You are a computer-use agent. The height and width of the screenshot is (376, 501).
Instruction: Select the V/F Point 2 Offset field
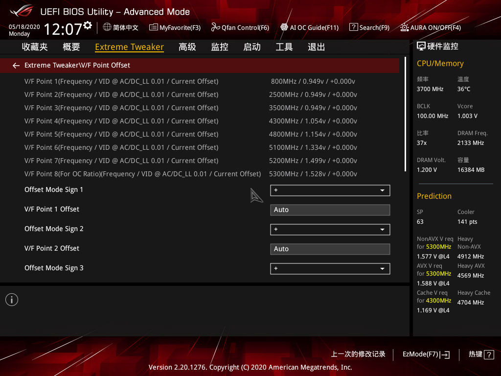pos(330,249)
